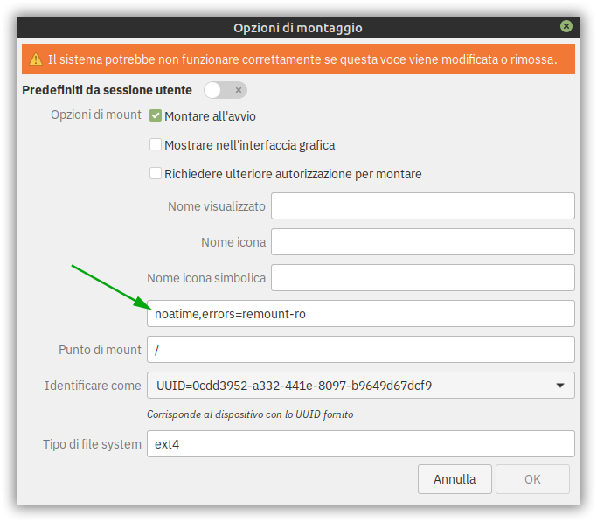Viewport: 597px width, 522px height.
Task: Click the Nome icona simbolica field
Action: pyautogui.click(x=423, y=277)
